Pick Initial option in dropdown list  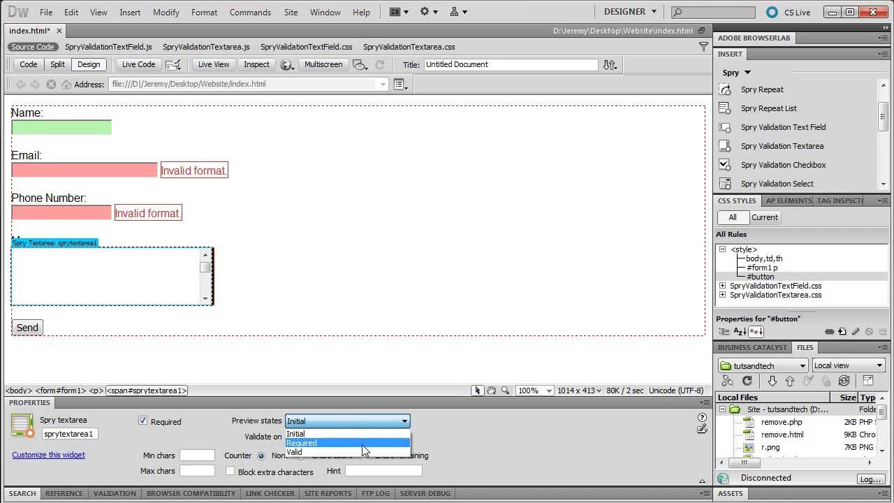point(348,434)
